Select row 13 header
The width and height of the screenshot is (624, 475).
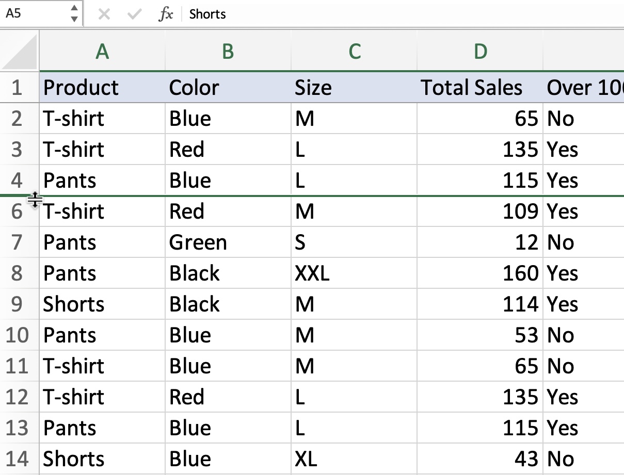19,428
